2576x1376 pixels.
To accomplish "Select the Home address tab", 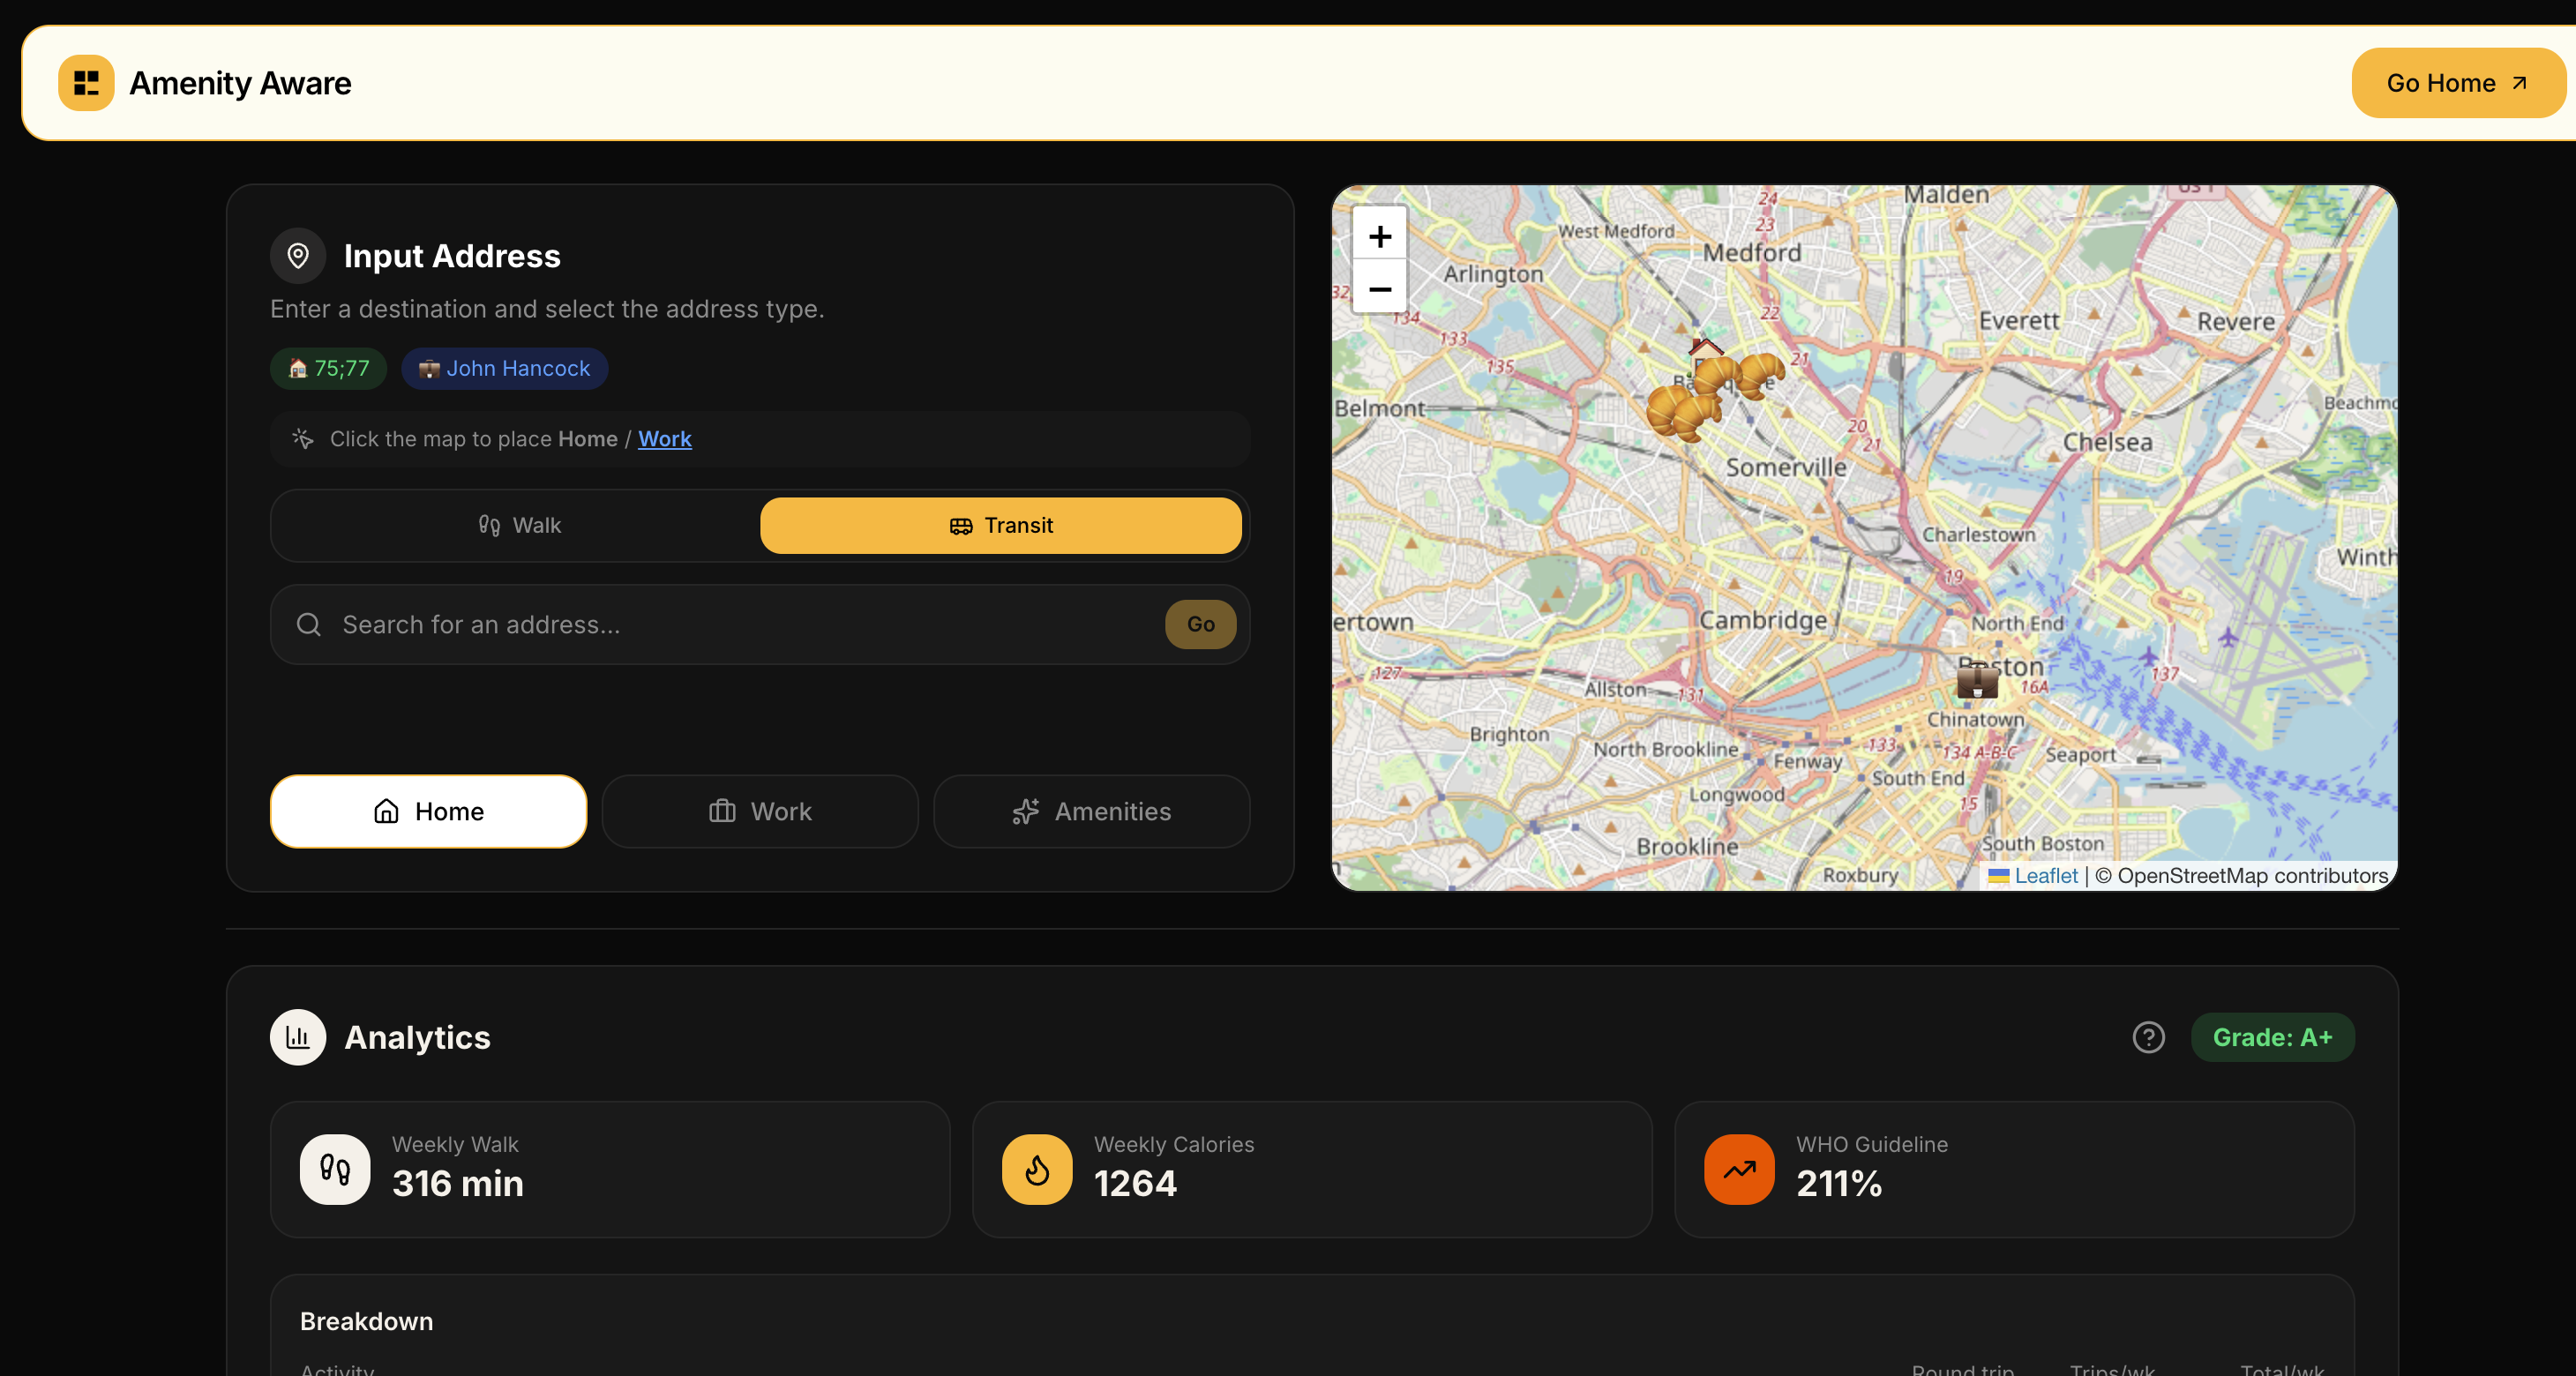I will point(428,811).
